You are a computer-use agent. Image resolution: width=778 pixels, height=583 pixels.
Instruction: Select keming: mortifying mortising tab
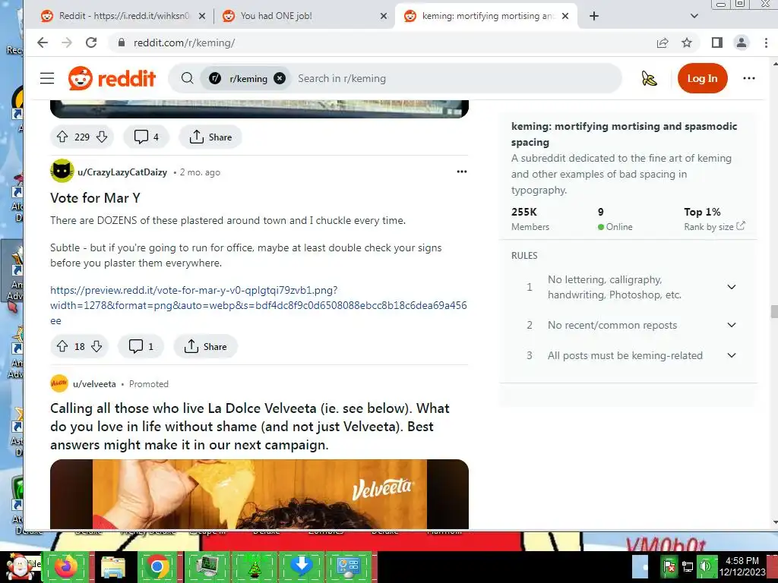(x=486, y=16)
